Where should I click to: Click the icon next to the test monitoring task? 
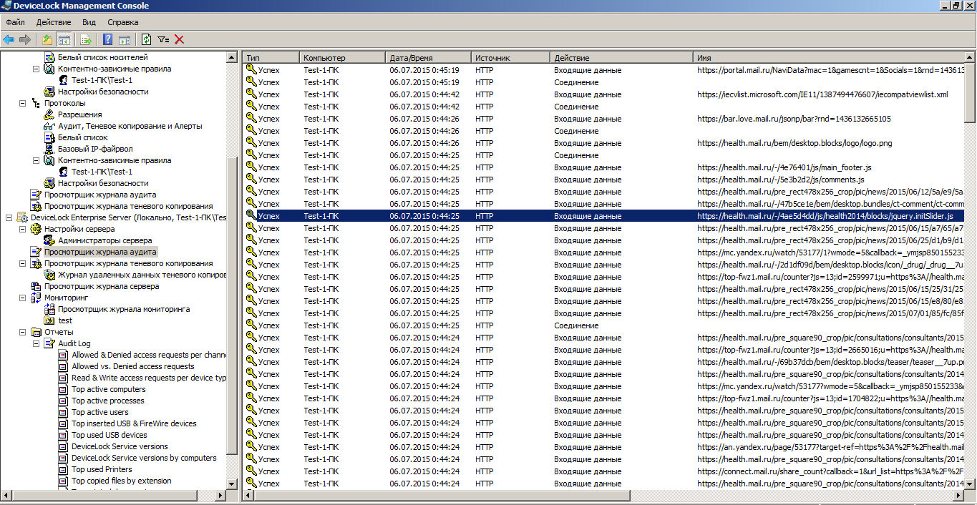pyautogui.click(x=49, y=320)
